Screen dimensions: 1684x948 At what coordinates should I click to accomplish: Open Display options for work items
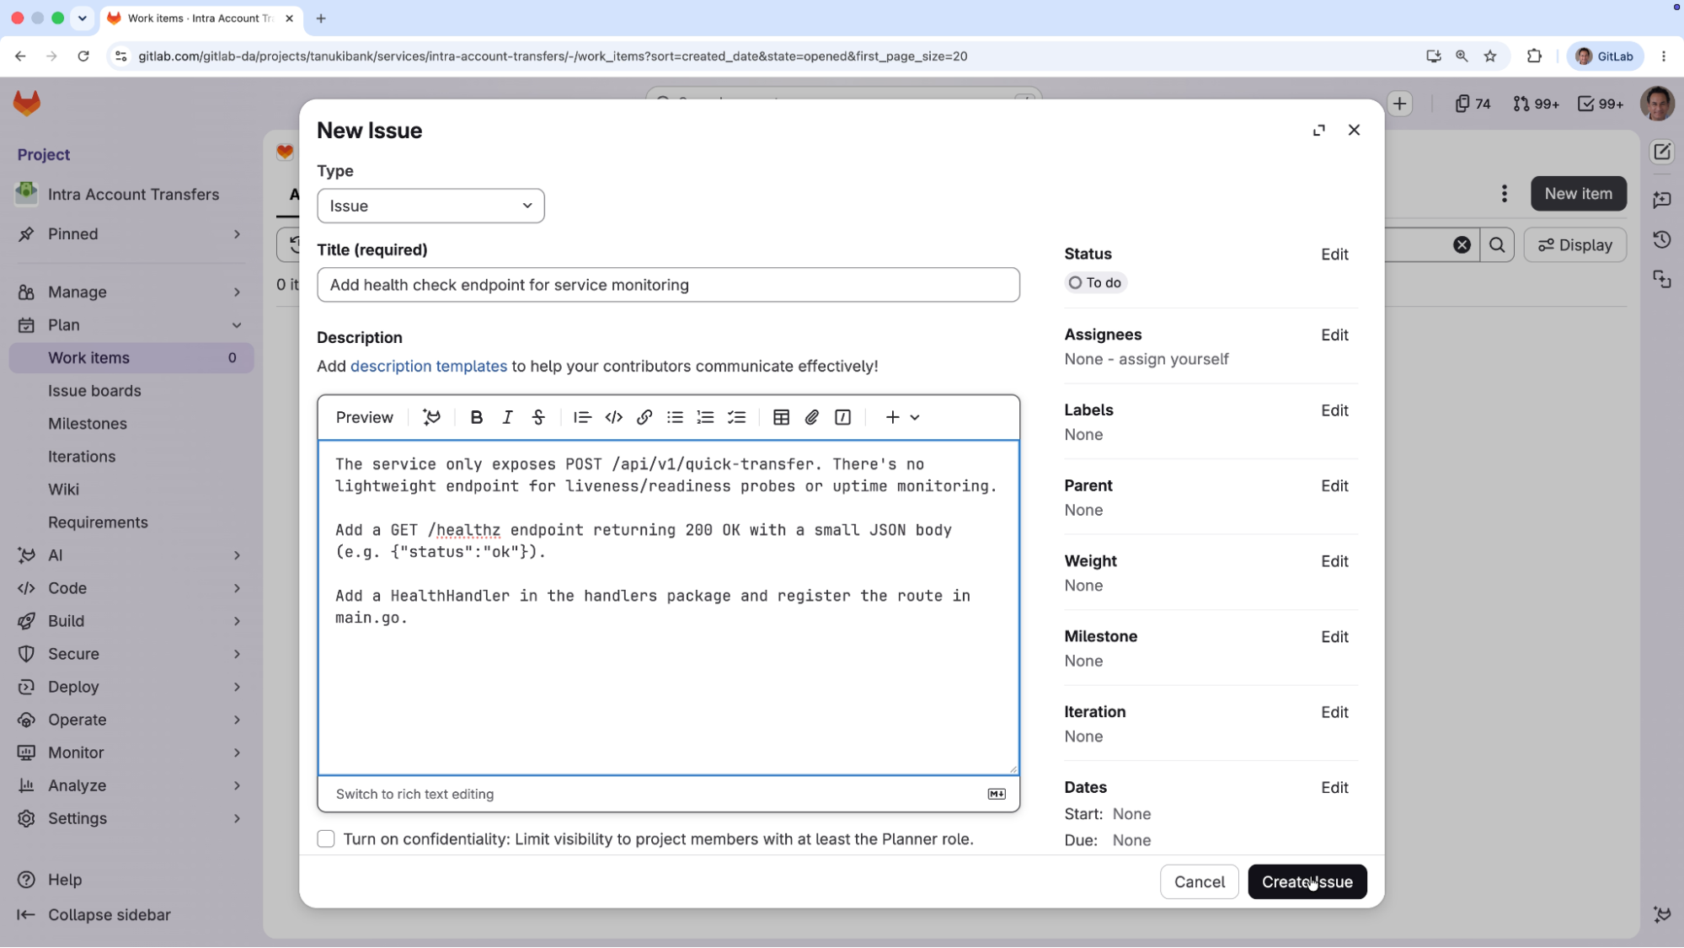[x=1574, y=245]
